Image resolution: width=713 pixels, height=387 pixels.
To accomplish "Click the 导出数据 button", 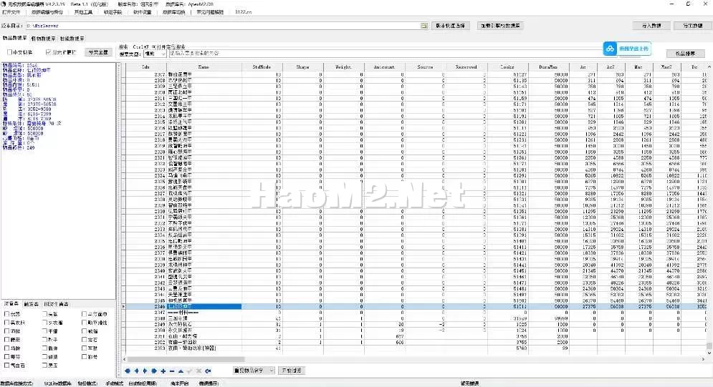I will pos(692,26).
